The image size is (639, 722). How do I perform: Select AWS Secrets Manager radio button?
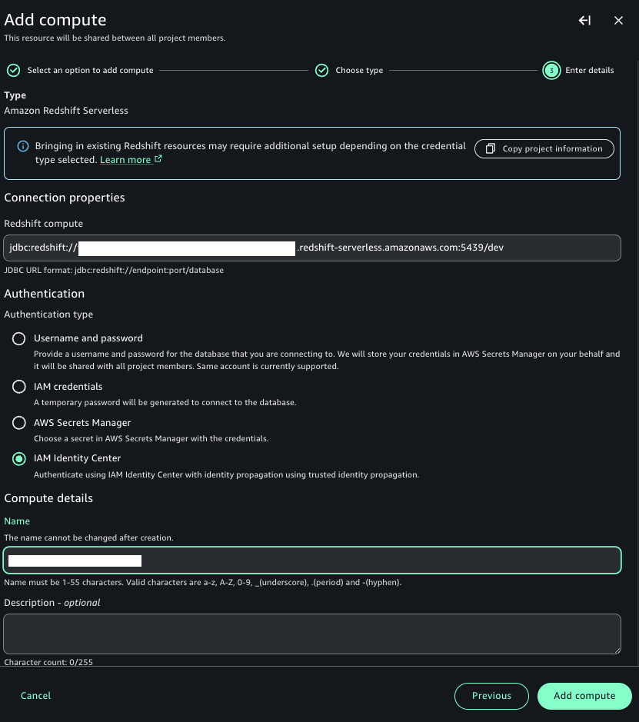[19, 423]
